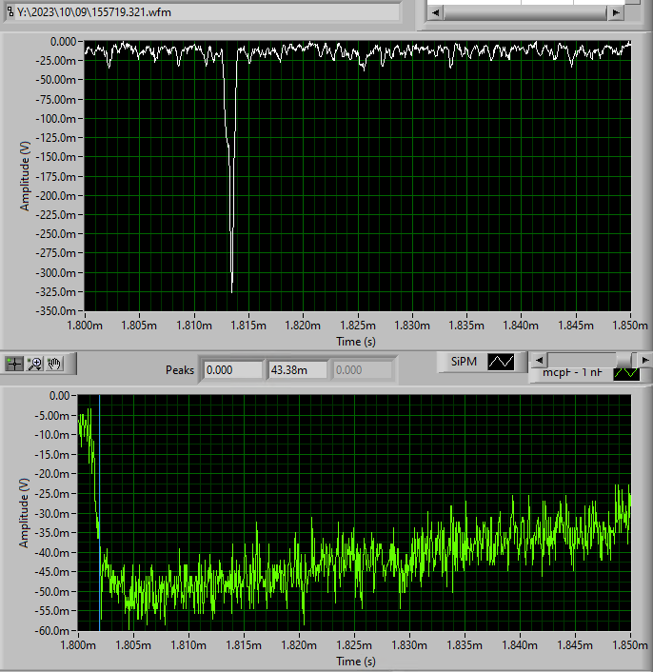653x672 pixels.
Task: Click the 1.850m end value on lower time axis
Action: pos(630,645)
